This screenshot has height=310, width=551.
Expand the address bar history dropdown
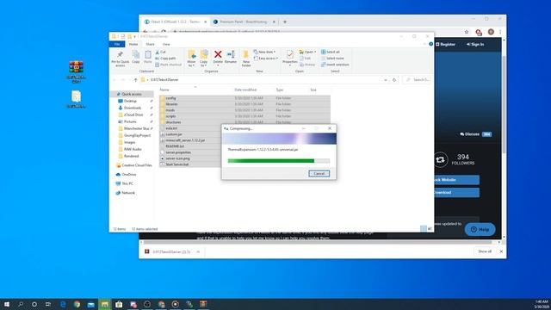point(386,80)
